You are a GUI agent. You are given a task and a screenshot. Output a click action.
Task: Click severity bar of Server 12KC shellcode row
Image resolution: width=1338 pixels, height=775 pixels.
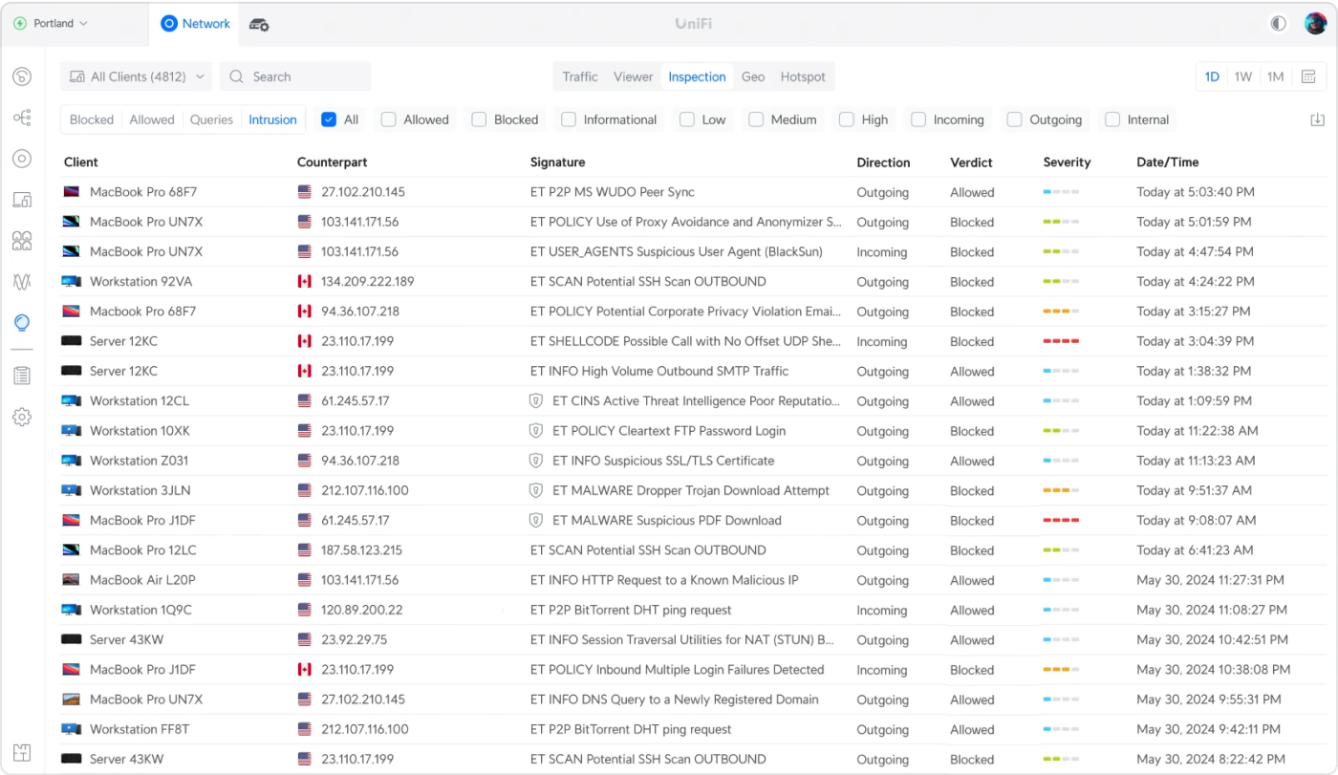coord(1061,341)
